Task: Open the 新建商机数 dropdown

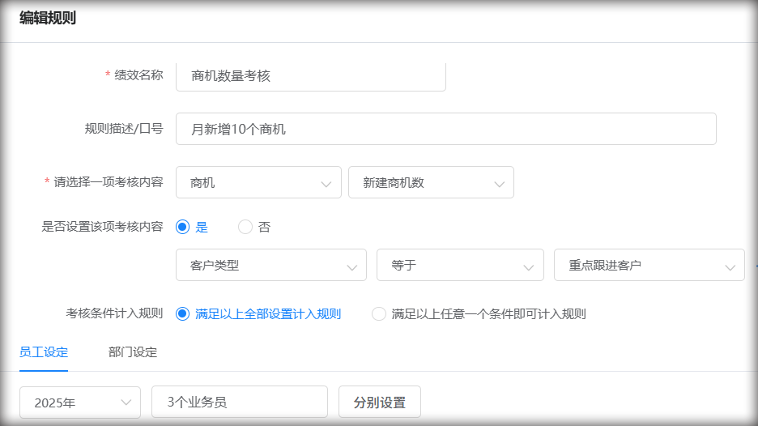Action: (x=431, y=182)
